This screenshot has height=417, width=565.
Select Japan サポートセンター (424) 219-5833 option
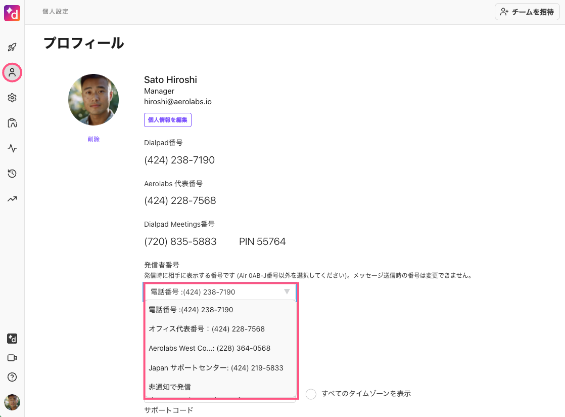click(221, 368)
